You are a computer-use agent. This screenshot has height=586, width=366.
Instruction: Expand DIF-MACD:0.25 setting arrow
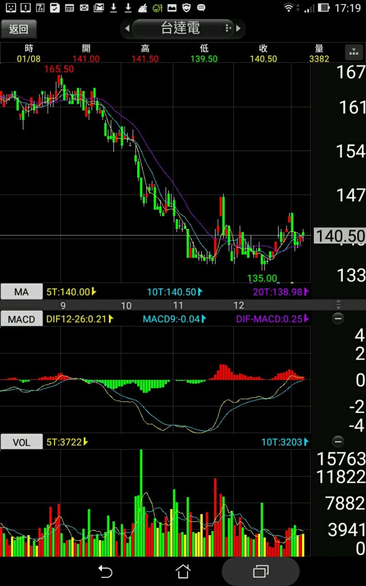point(306,319)
